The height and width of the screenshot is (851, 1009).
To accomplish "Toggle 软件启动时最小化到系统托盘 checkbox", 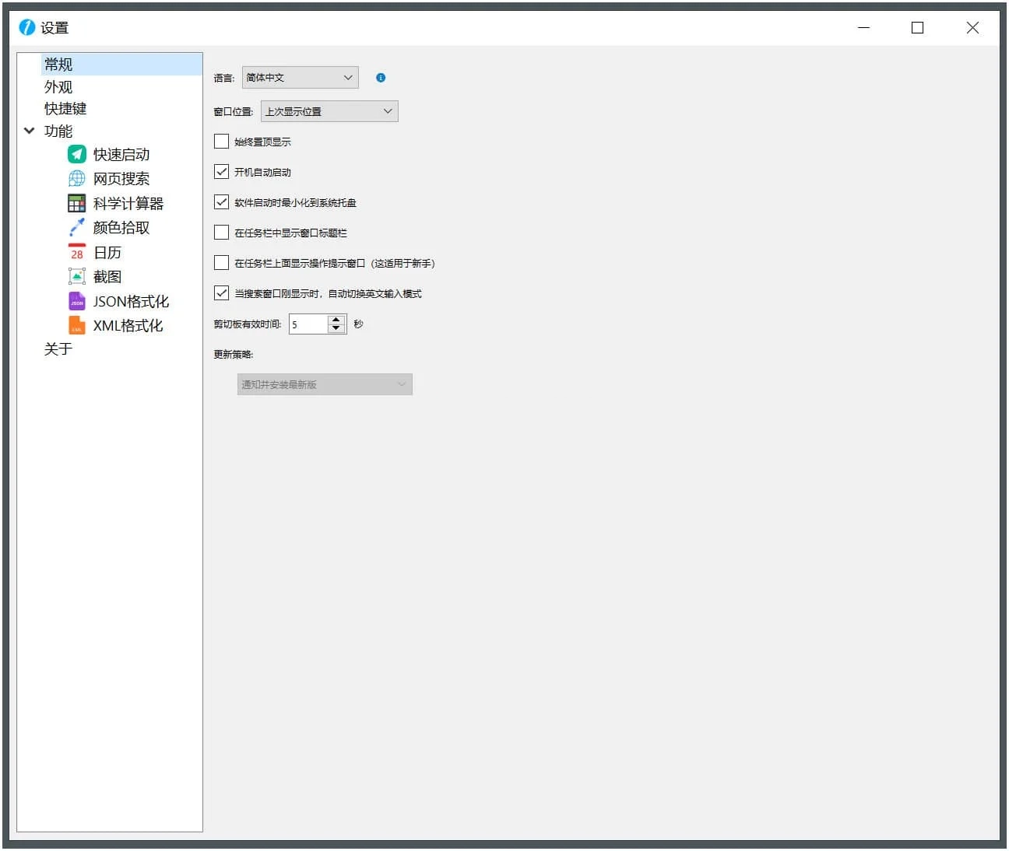I will click(x=222, y=202).
